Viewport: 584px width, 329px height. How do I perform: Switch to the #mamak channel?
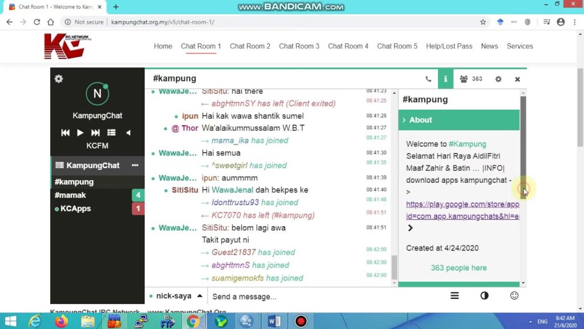[x=70, y=195]
